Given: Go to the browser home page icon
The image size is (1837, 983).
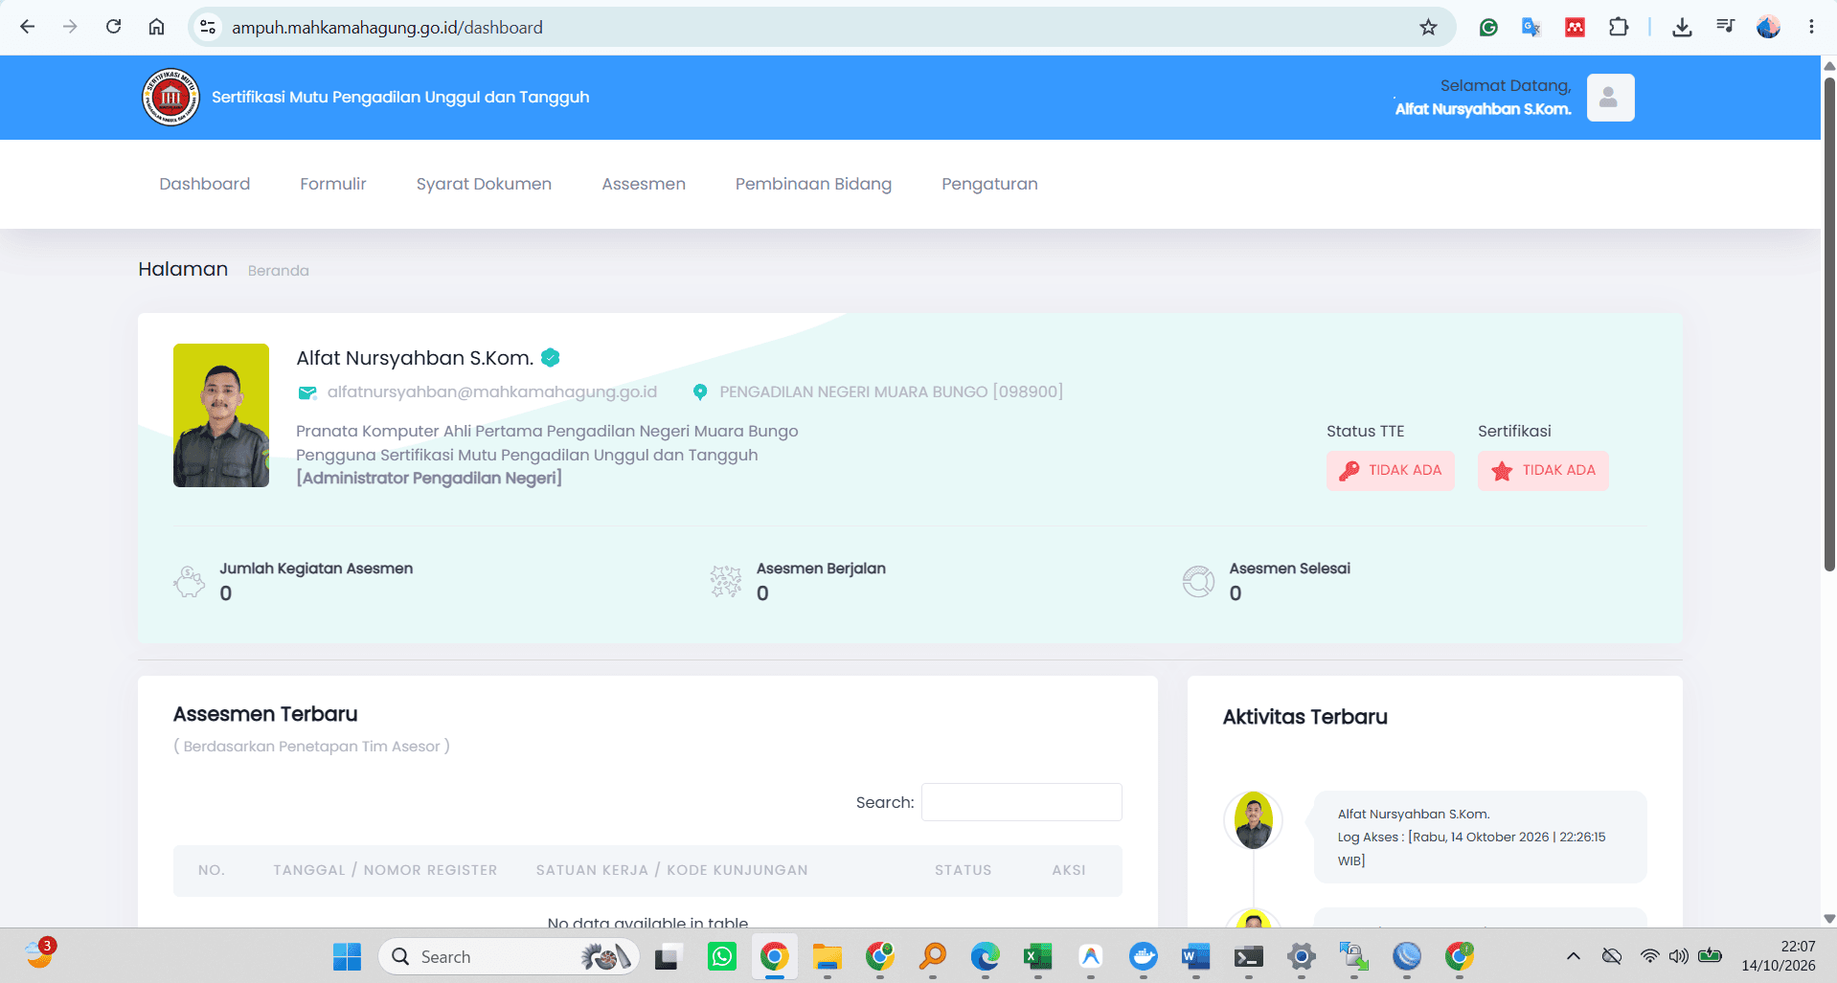Looking at the screenshot, I should [156, 27].
